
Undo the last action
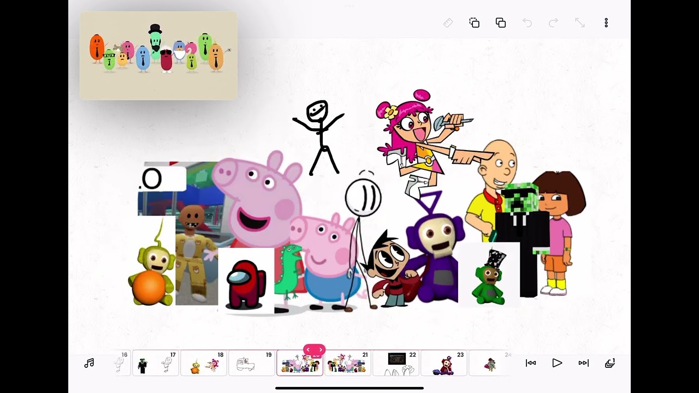pos(527,23)
